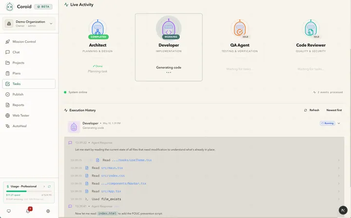351x218 pixels.
Task: Click the file icon beside useTheme.tsx
Action: [97, 160]
